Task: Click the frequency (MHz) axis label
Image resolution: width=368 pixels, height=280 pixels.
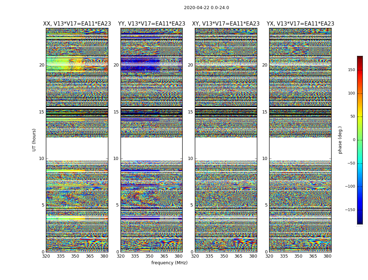Action: pos(169,262)
